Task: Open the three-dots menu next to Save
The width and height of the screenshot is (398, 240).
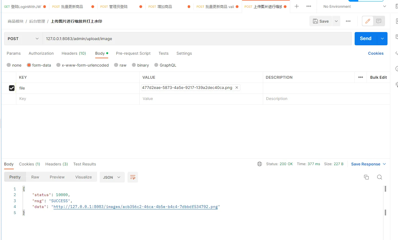Action: [348, 21]
